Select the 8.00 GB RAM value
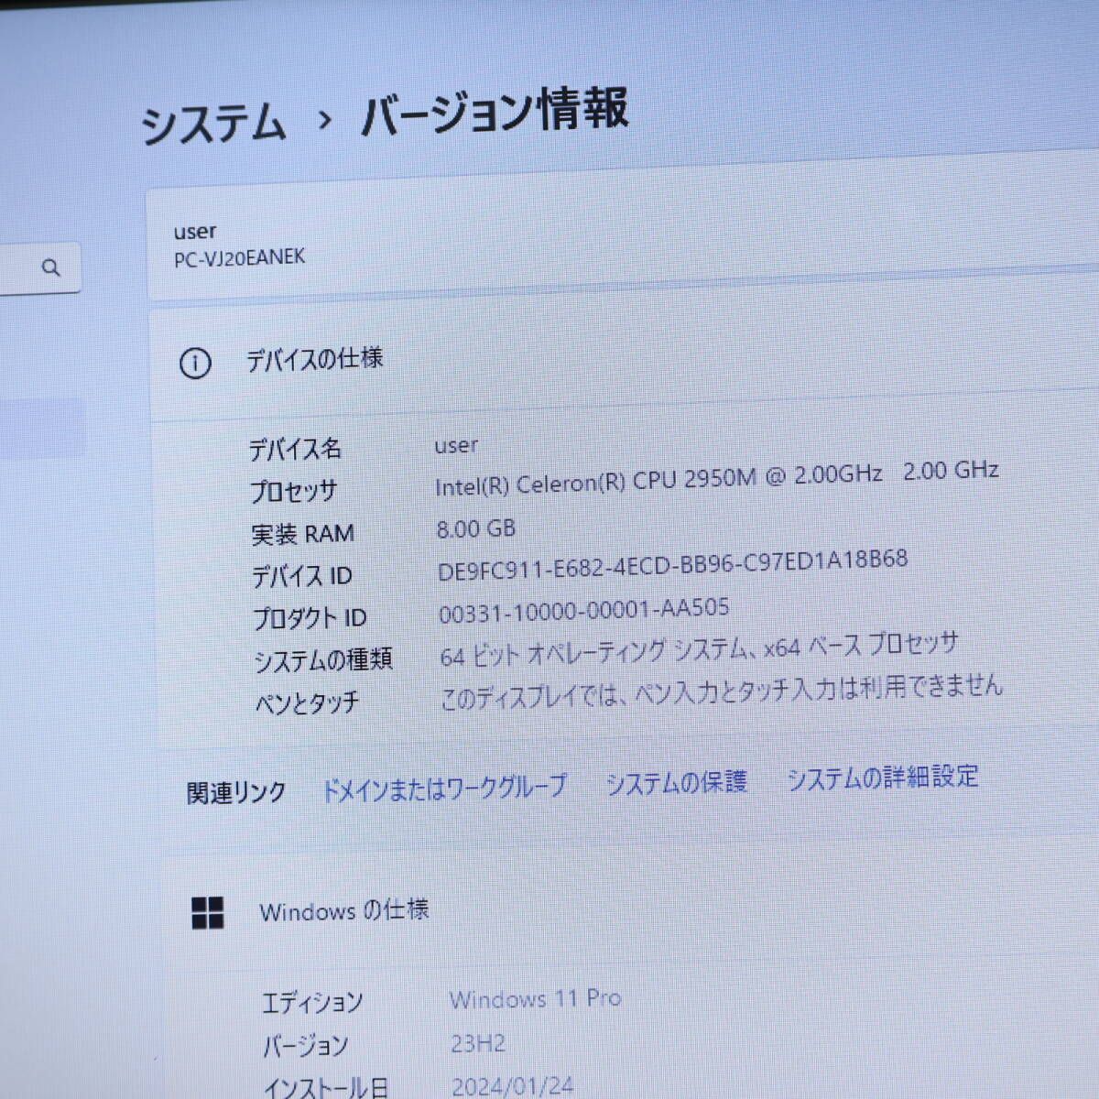1099x1099 pixels. click(476, 528)
